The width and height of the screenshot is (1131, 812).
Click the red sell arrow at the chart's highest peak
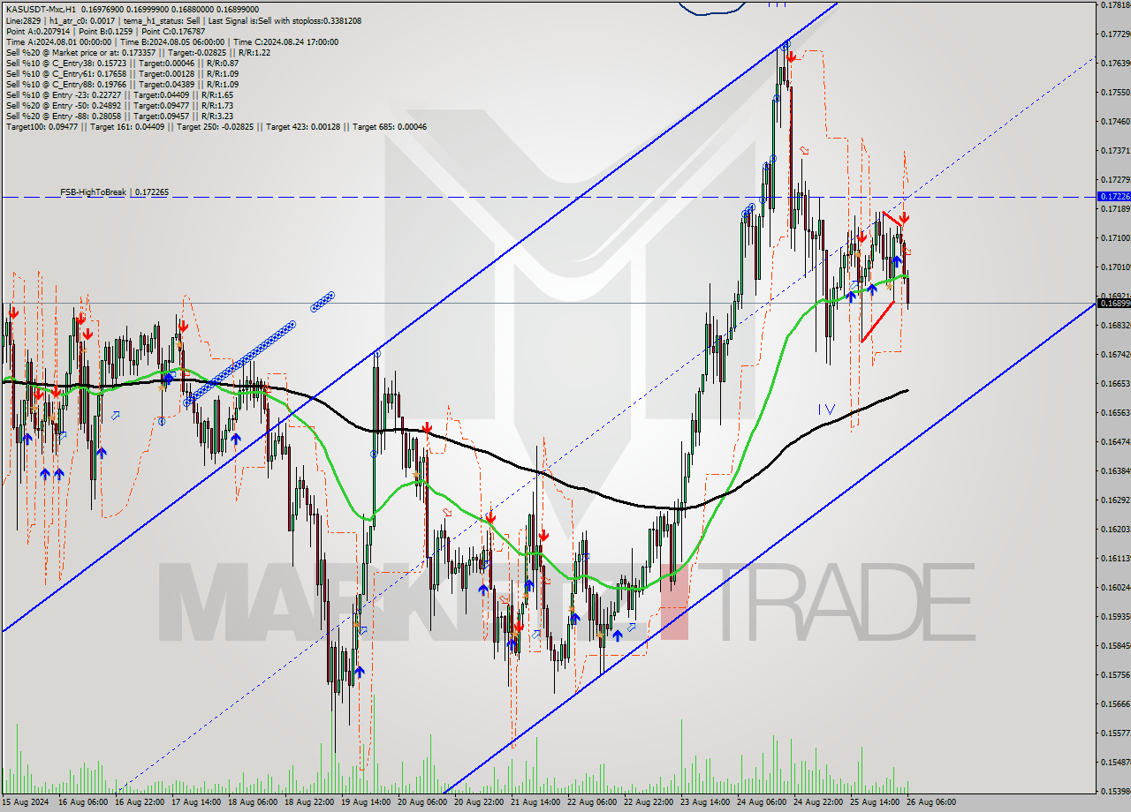(792, 56)
